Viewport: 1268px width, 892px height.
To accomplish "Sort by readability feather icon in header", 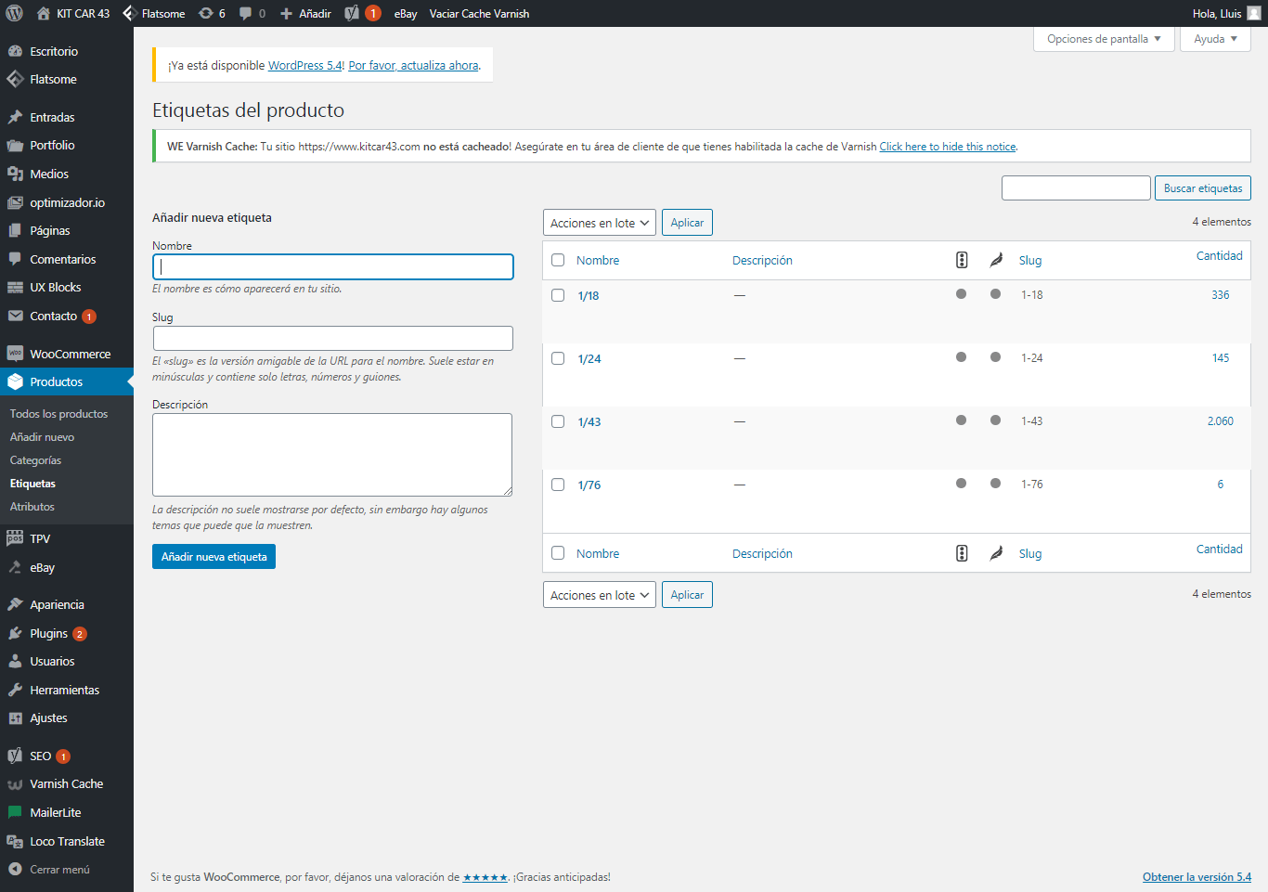I will (x=996, y=260).
